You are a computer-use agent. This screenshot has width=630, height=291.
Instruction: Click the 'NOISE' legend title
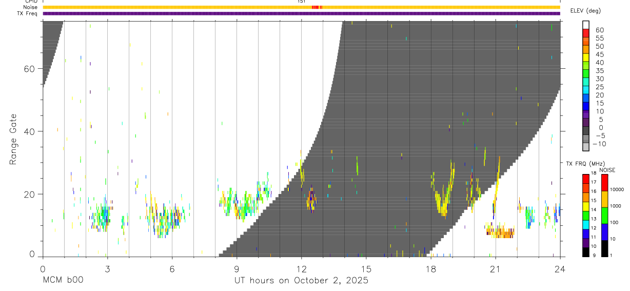(607, 170)
